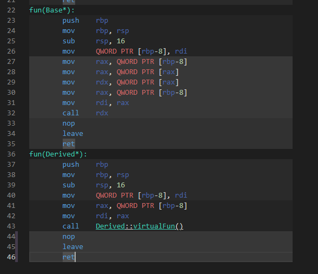This screenshot has width=318, height=274.
Task: Click line number 32 in the gutter
Action: [x=11, y=113]
